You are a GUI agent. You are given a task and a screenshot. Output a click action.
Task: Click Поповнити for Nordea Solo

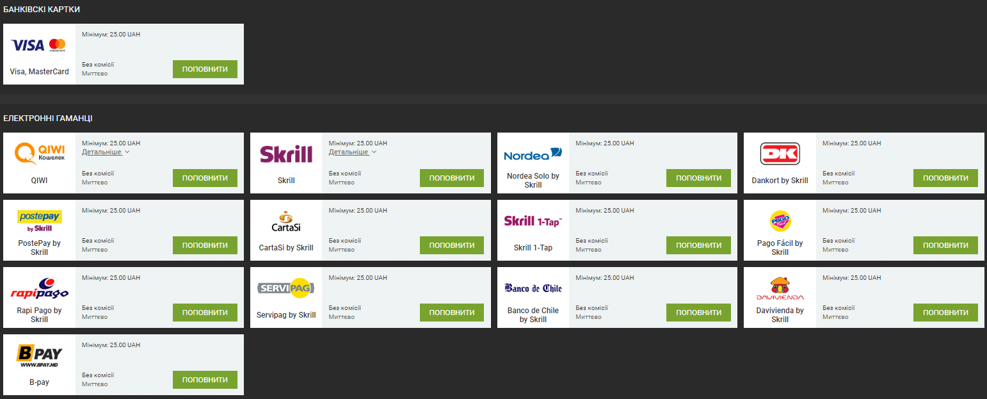tap(698, 178)
